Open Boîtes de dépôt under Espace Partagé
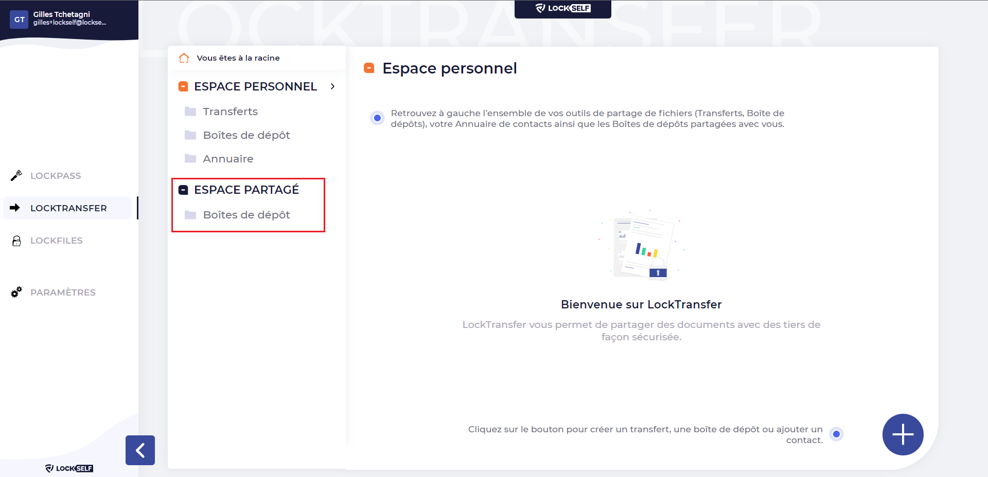Viewport: 988px width, 477px height. 246,215
